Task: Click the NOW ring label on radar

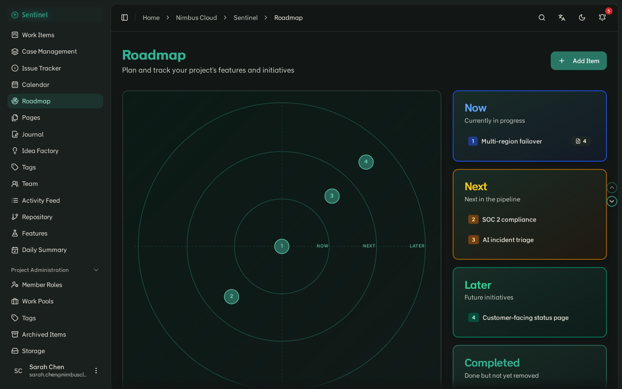Action: [x=322, y=246]
